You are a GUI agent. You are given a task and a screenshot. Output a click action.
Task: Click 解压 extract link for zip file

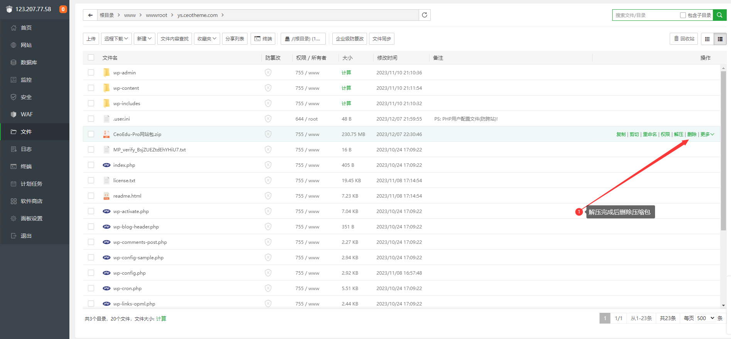point(679,134)
